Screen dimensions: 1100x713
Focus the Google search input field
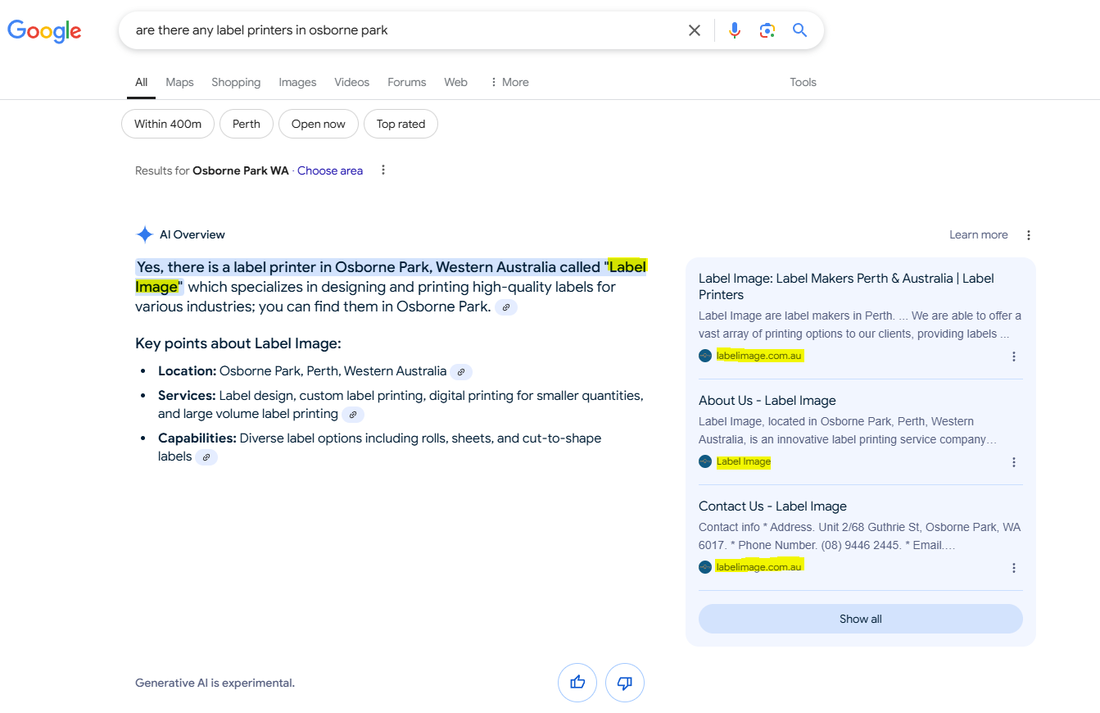tap(405, 30)
